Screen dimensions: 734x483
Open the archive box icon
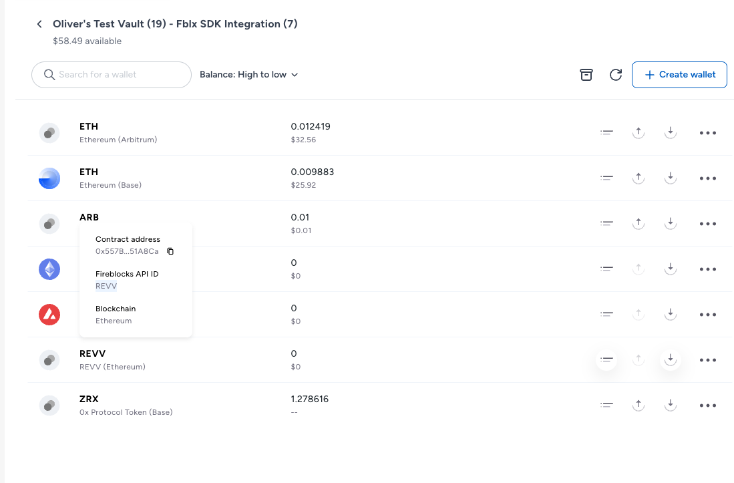[586, 75]
